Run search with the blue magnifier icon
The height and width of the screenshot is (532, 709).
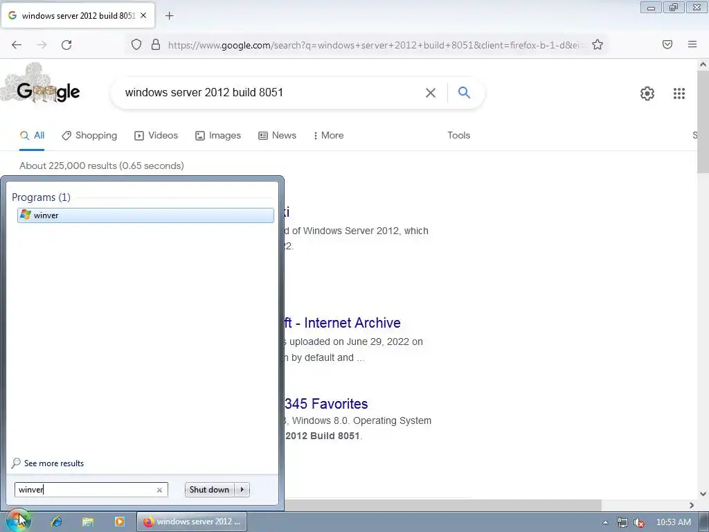tap(464, 93)
